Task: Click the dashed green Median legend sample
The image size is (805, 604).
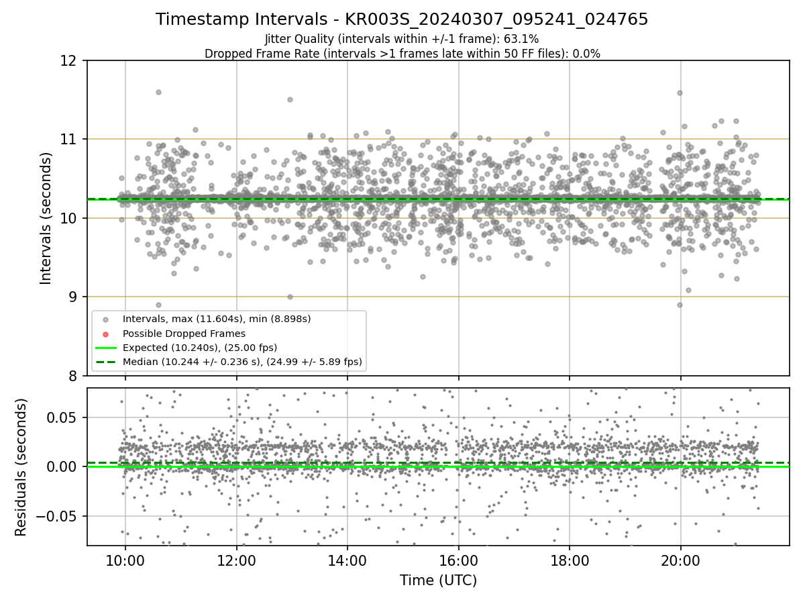Action: click(x=107, y=362)
